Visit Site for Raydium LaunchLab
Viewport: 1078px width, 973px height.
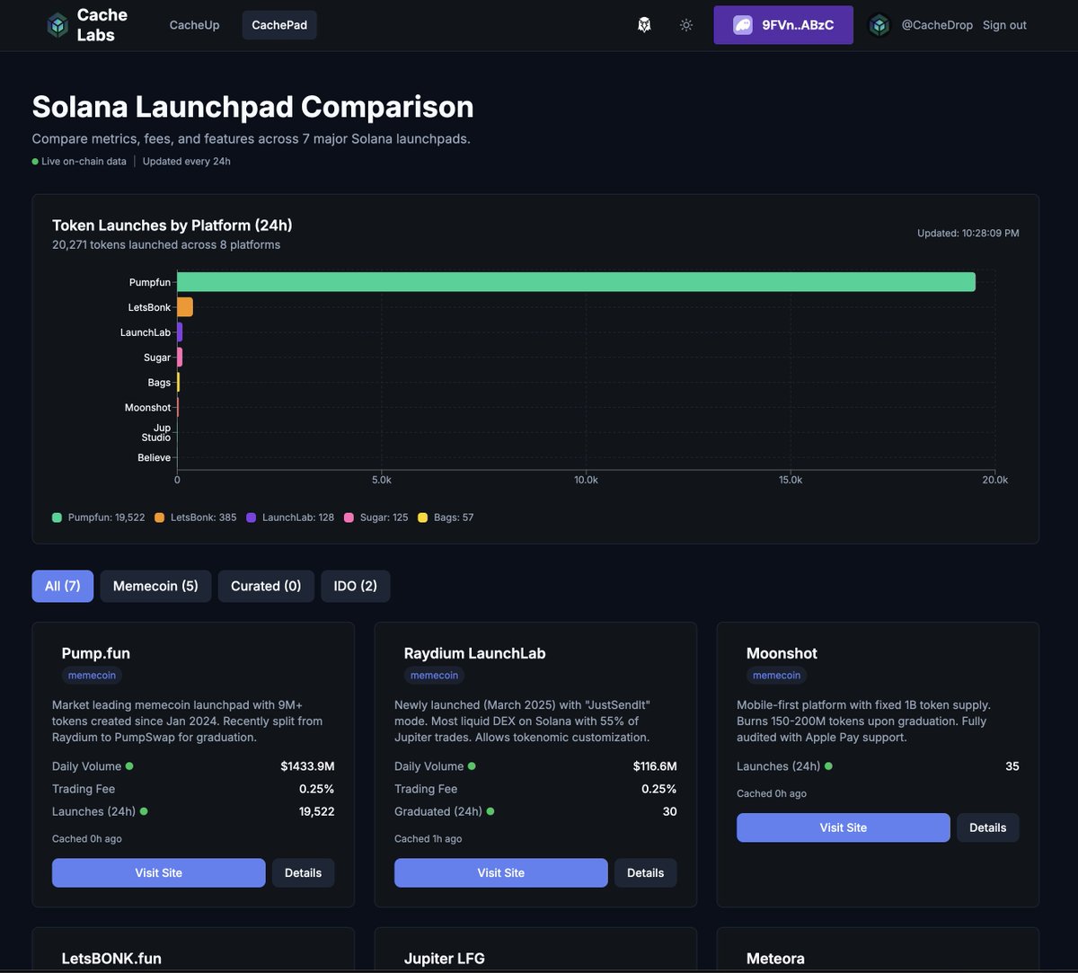click(501, 872)
